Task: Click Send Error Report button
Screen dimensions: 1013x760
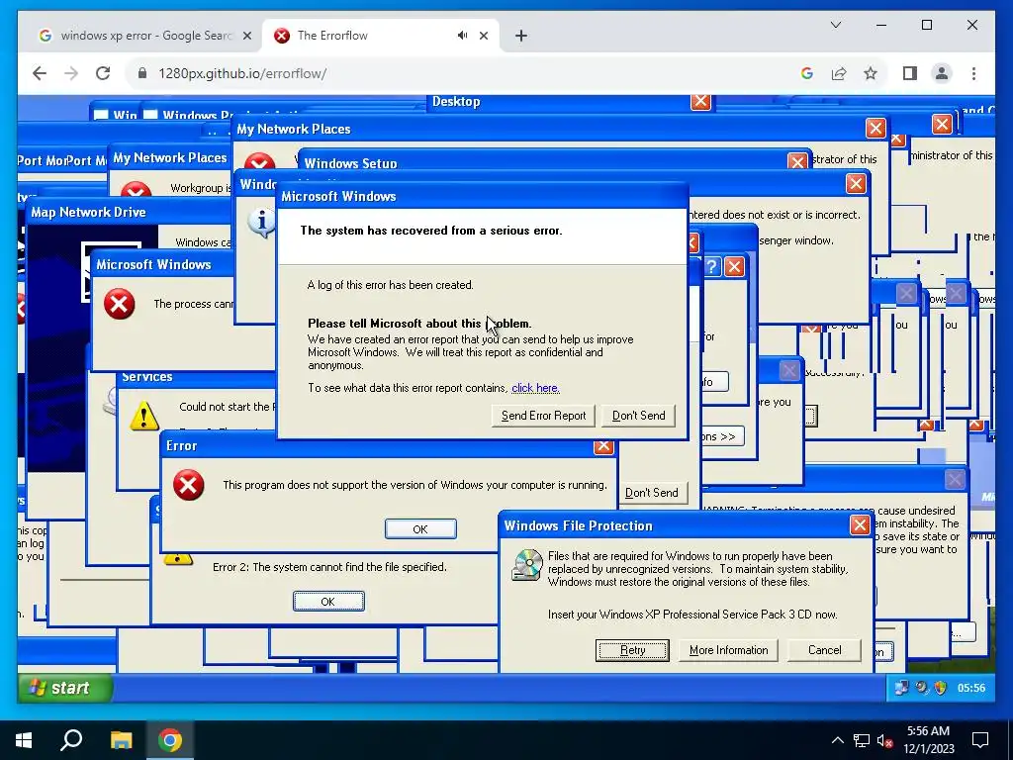Action: pos(543,416)
